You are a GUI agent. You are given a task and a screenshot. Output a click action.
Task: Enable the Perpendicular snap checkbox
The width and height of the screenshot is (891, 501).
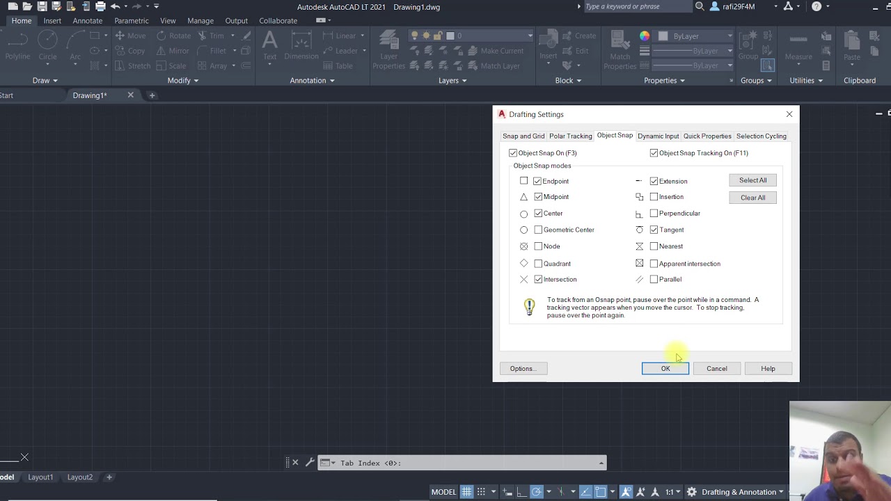coord(654,213)
